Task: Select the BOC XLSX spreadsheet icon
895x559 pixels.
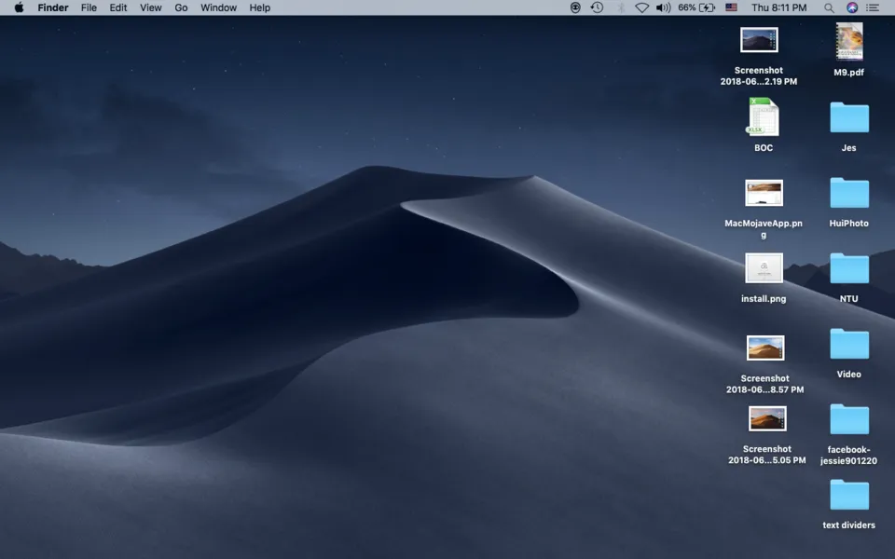Action: click(764, 117)
